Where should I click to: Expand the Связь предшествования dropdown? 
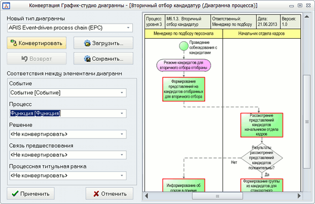pyautogui.click(x=122, y=155)
